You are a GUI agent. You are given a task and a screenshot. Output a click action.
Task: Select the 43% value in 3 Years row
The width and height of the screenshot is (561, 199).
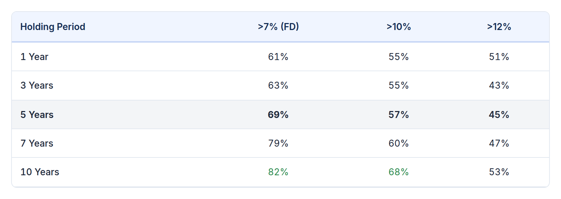pos(499,86)
